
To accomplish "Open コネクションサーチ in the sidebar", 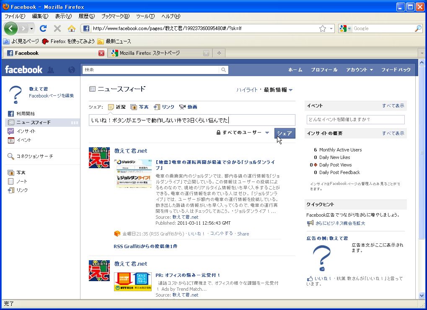I will point(35,156).
